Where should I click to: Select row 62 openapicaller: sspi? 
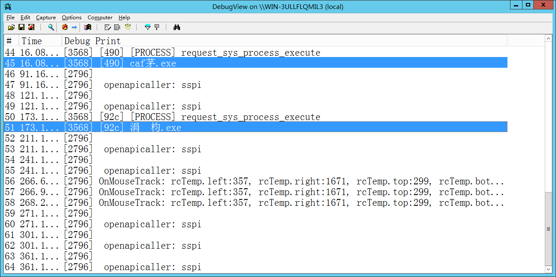tap(256, 245)
